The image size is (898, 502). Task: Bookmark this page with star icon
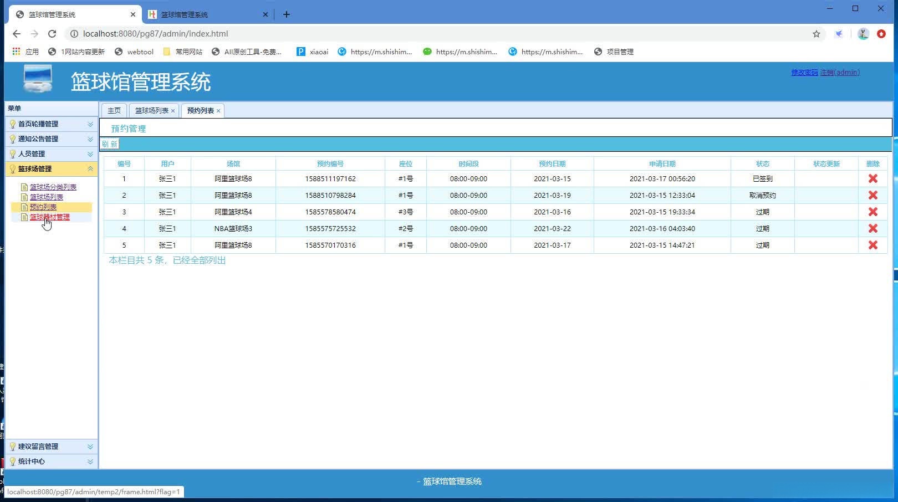pos(816,34)
